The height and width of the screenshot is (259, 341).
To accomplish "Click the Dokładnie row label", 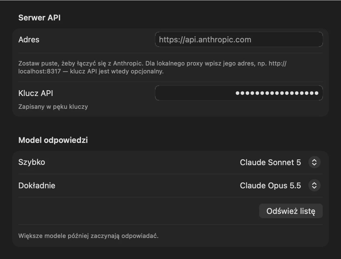I will coord(37,186).
